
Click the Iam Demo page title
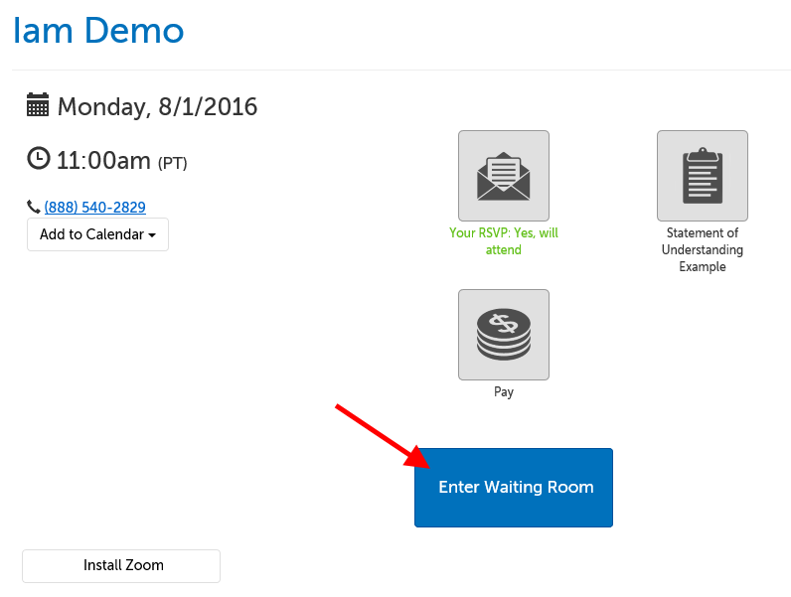pos(97,31)
